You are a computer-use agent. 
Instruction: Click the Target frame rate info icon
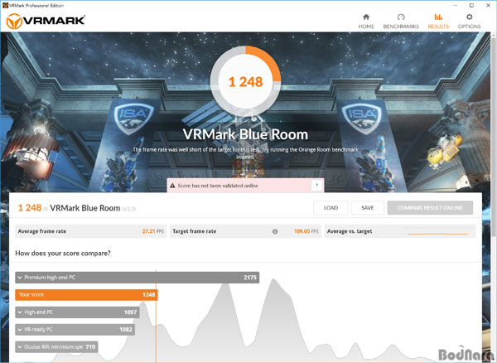[x=275, y=231]
